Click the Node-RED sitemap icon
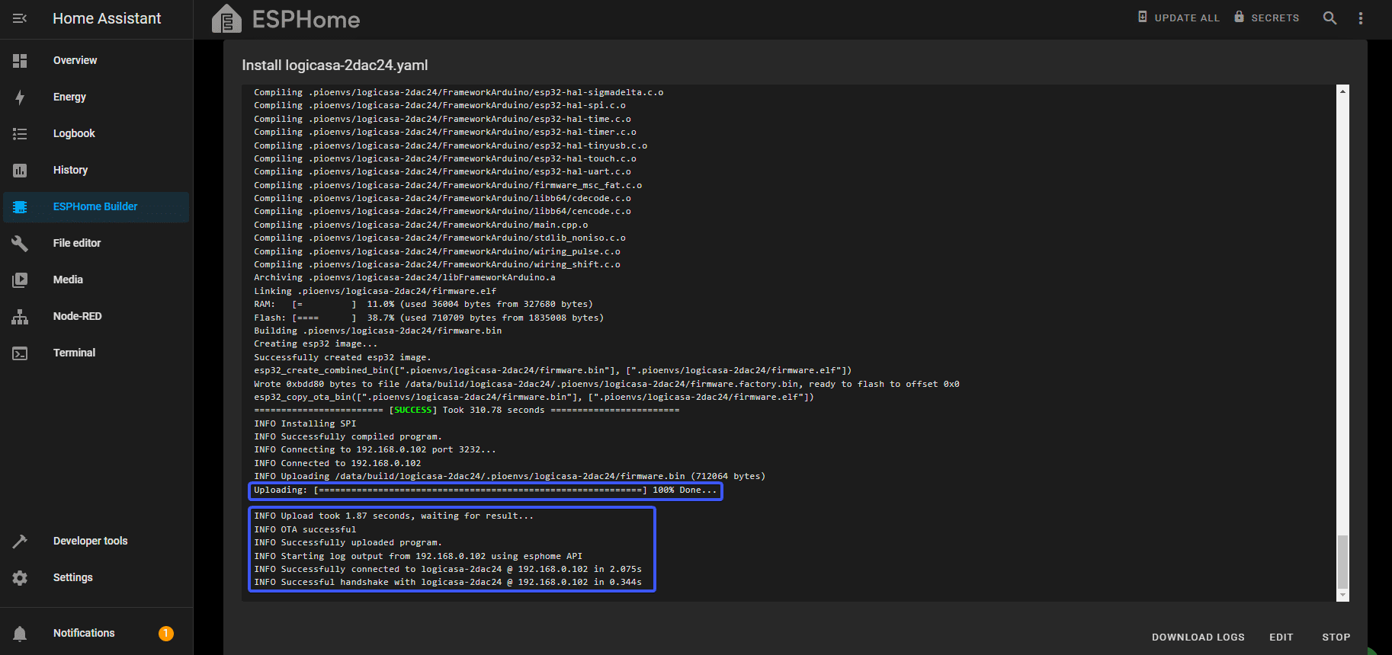The width and height of the screenshot is (1392, 655). tap(20, 317)
